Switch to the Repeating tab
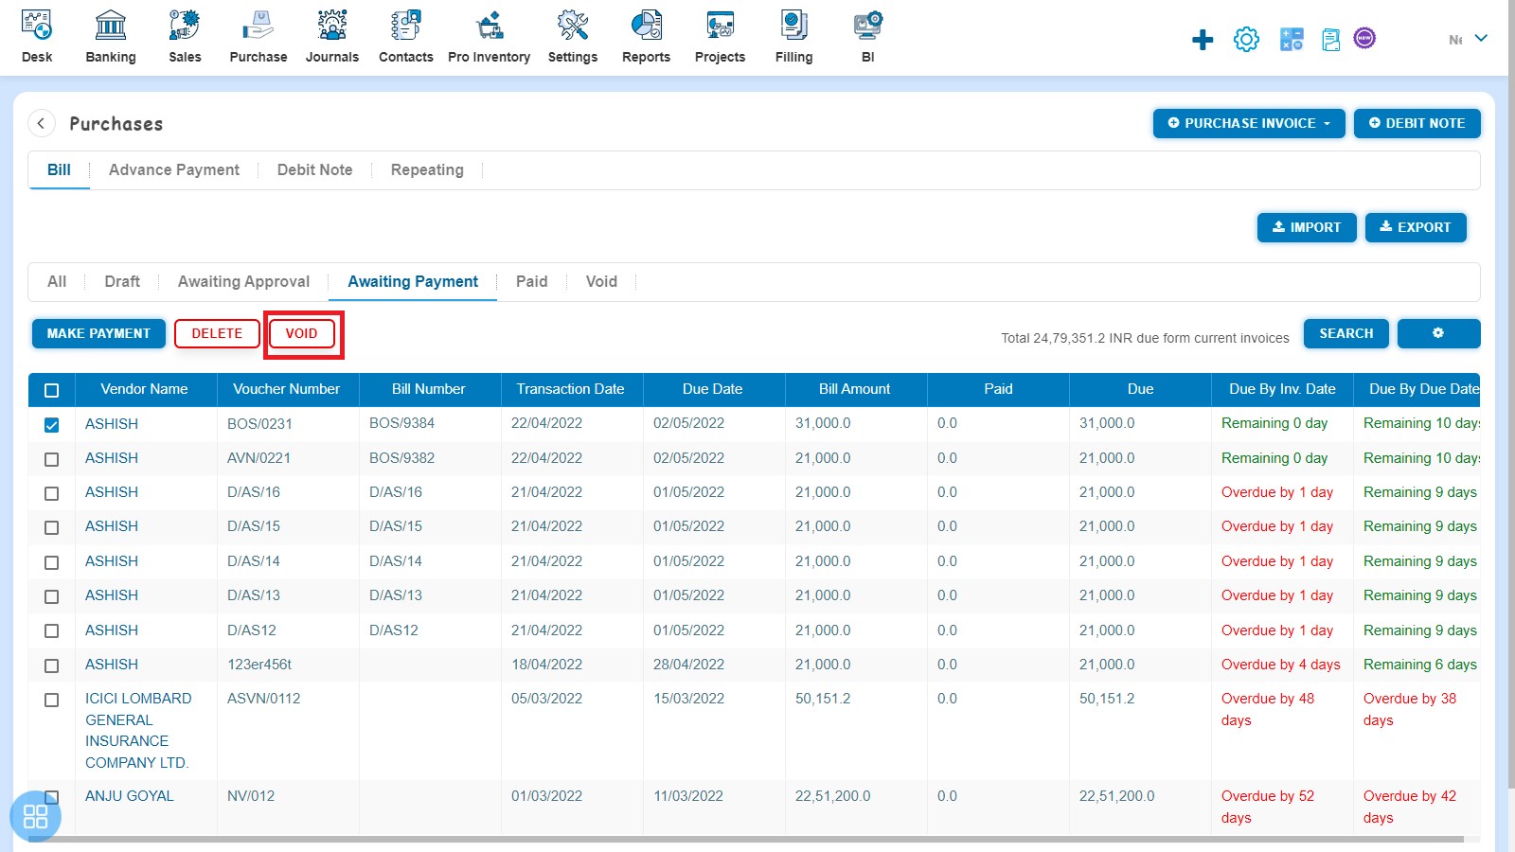 tap(427, 169)
